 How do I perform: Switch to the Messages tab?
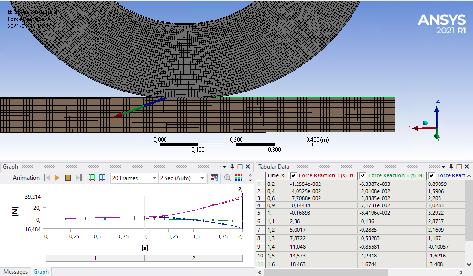click(16, 272)
